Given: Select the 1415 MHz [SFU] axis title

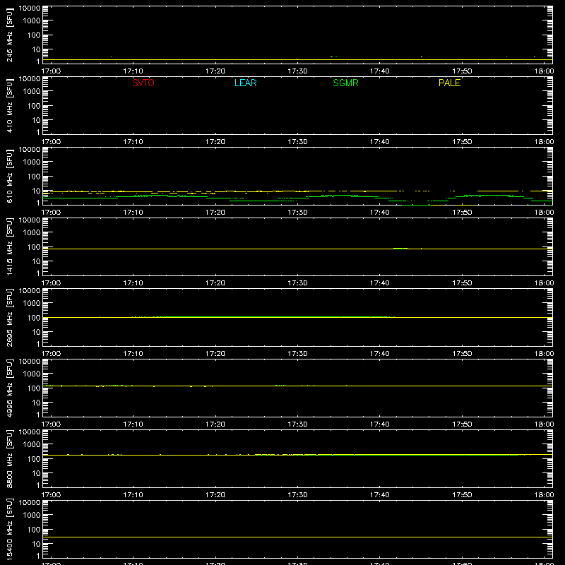Looking at the screenshot, I should [x=10, y=247].
